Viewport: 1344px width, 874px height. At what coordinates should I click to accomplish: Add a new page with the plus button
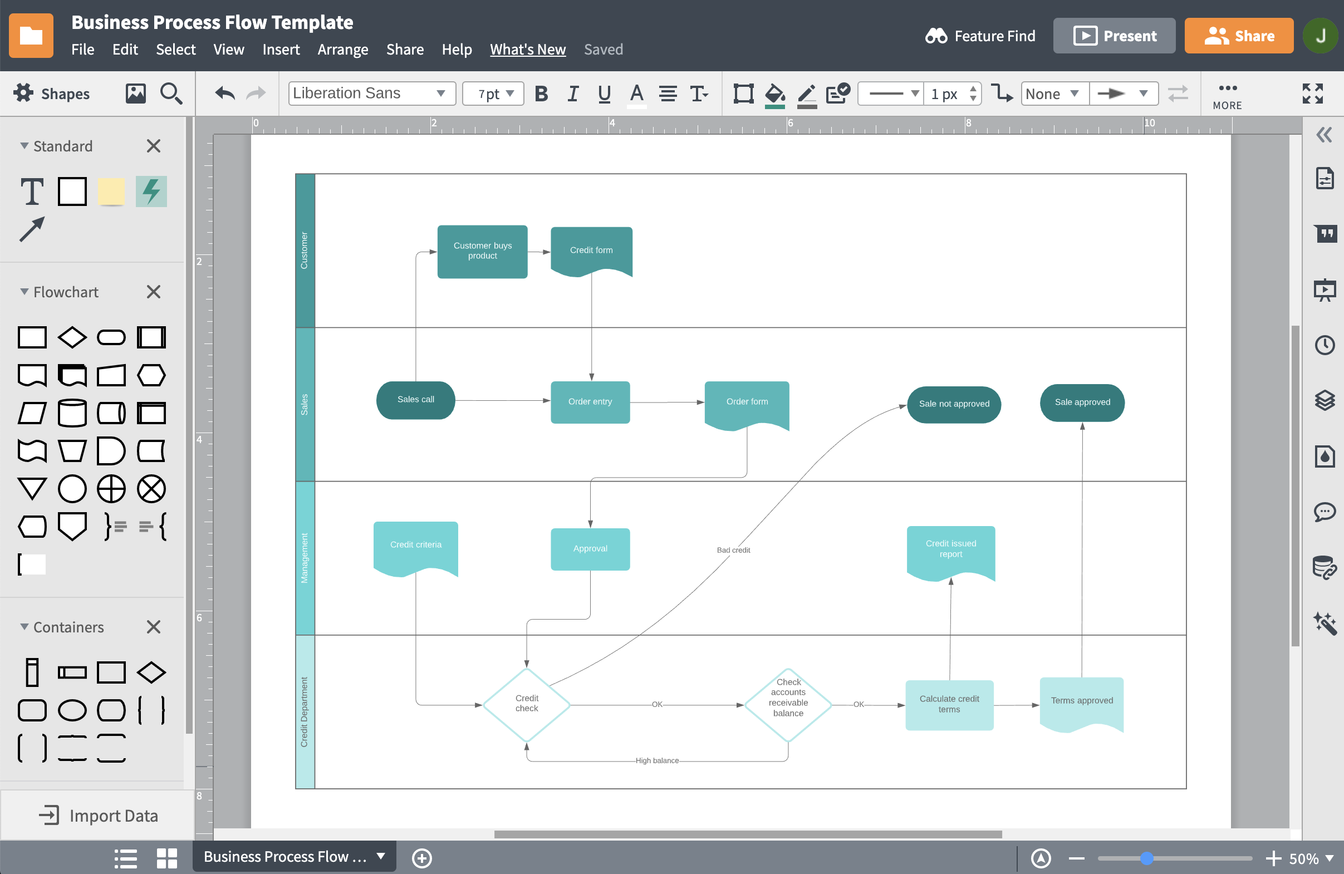pos(421,858)
